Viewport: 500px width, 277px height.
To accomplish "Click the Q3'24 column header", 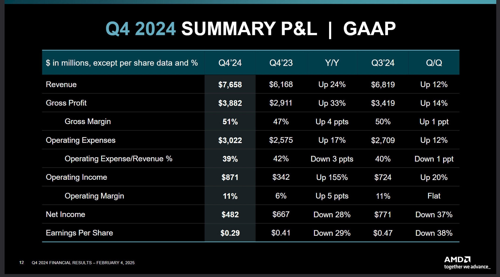I will [383, 63].
